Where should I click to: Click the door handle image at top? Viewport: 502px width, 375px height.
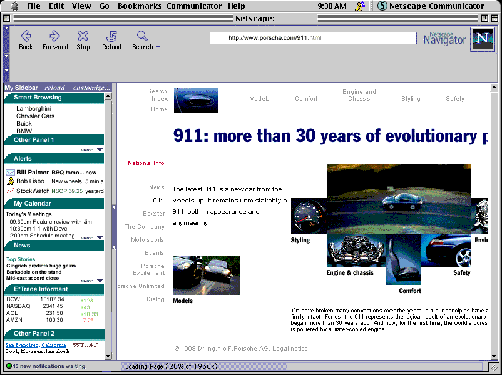click(x=196, y=100)
